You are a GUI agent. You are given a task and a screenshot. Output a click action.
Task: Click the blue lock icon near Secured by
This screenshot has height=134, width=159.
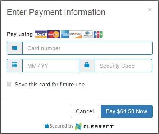click(x=47, y=126)
